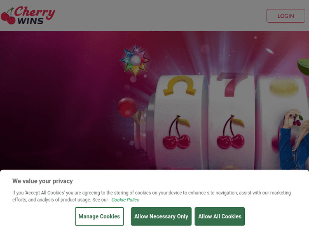Click the 'We value your privacy' heading
This screenshot has width=309, height=232.
click(42, 181)
